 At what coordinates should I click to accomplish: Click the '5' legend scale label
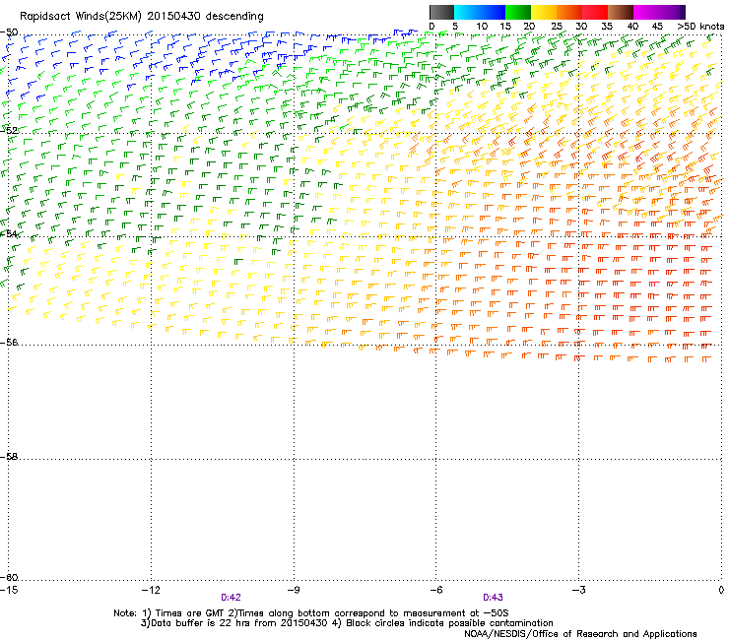coord(455,27)
